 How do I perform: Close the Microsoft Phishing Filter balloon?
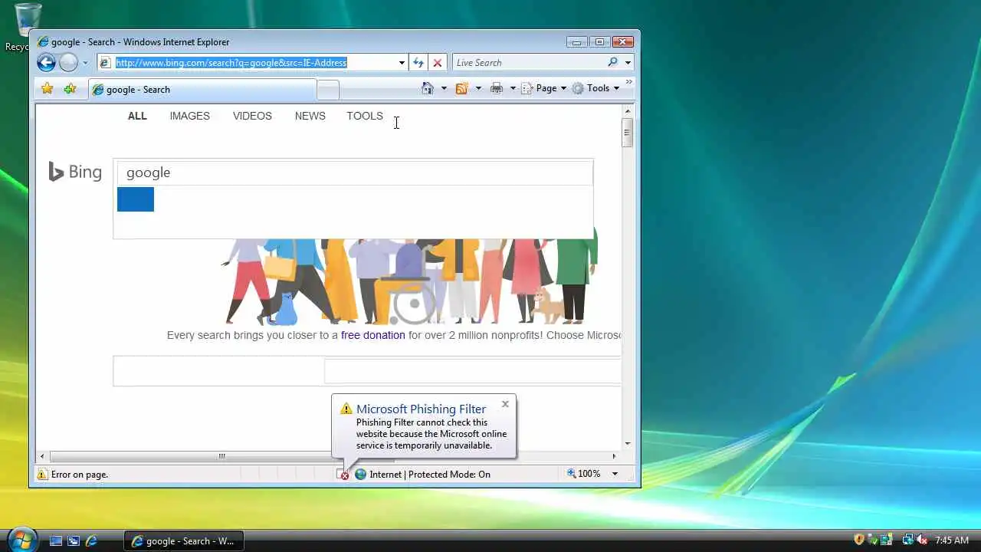[505, 404]
